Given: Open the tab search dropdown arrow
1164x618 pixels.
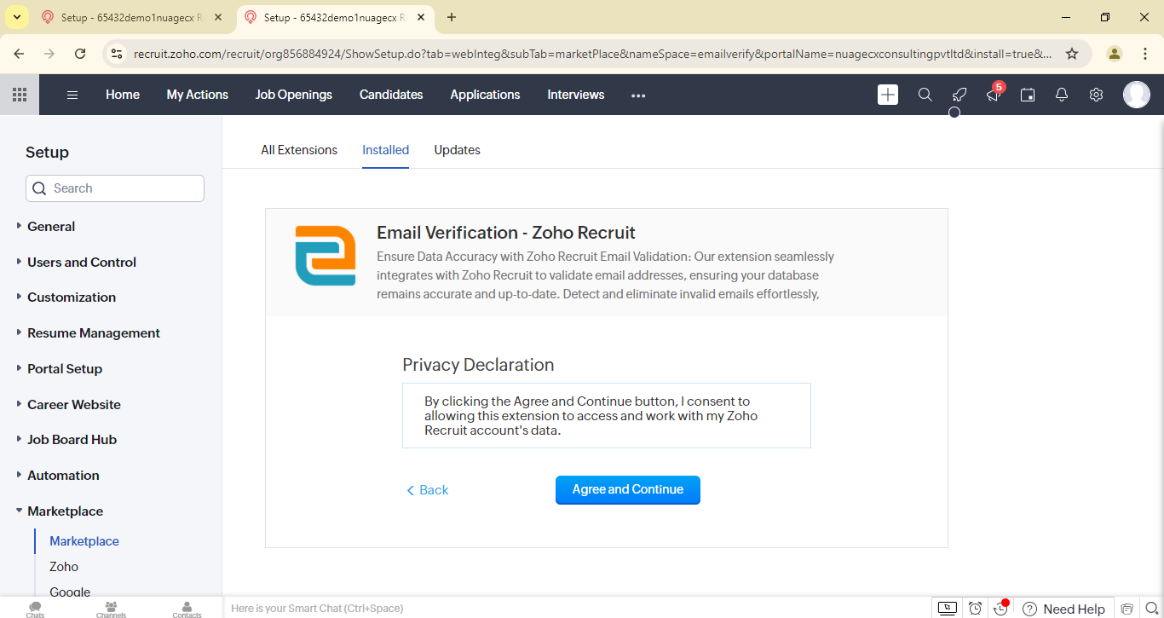Looking at the screenshot, I should 17,17.
